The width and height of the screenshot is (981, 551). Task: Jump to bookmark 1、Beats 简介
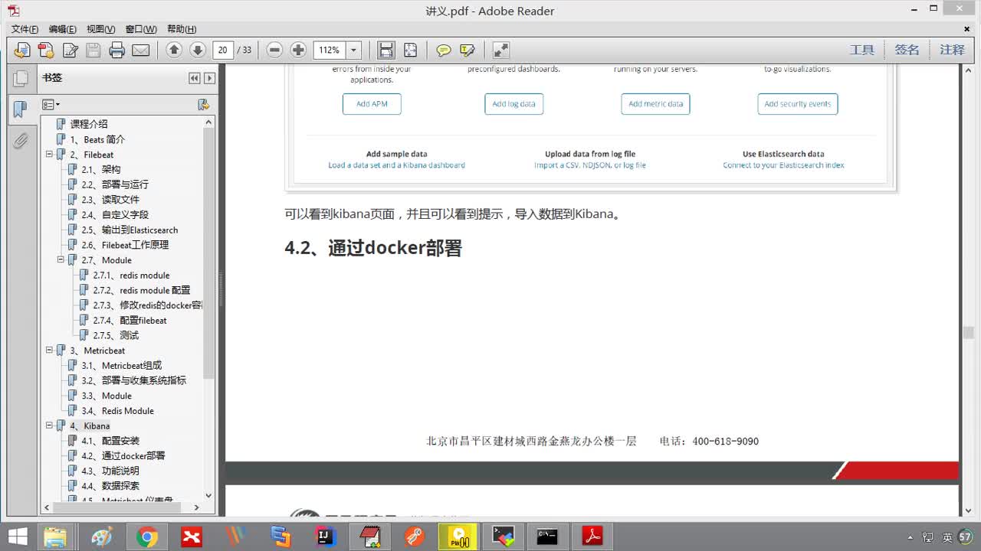click(97, 139)
